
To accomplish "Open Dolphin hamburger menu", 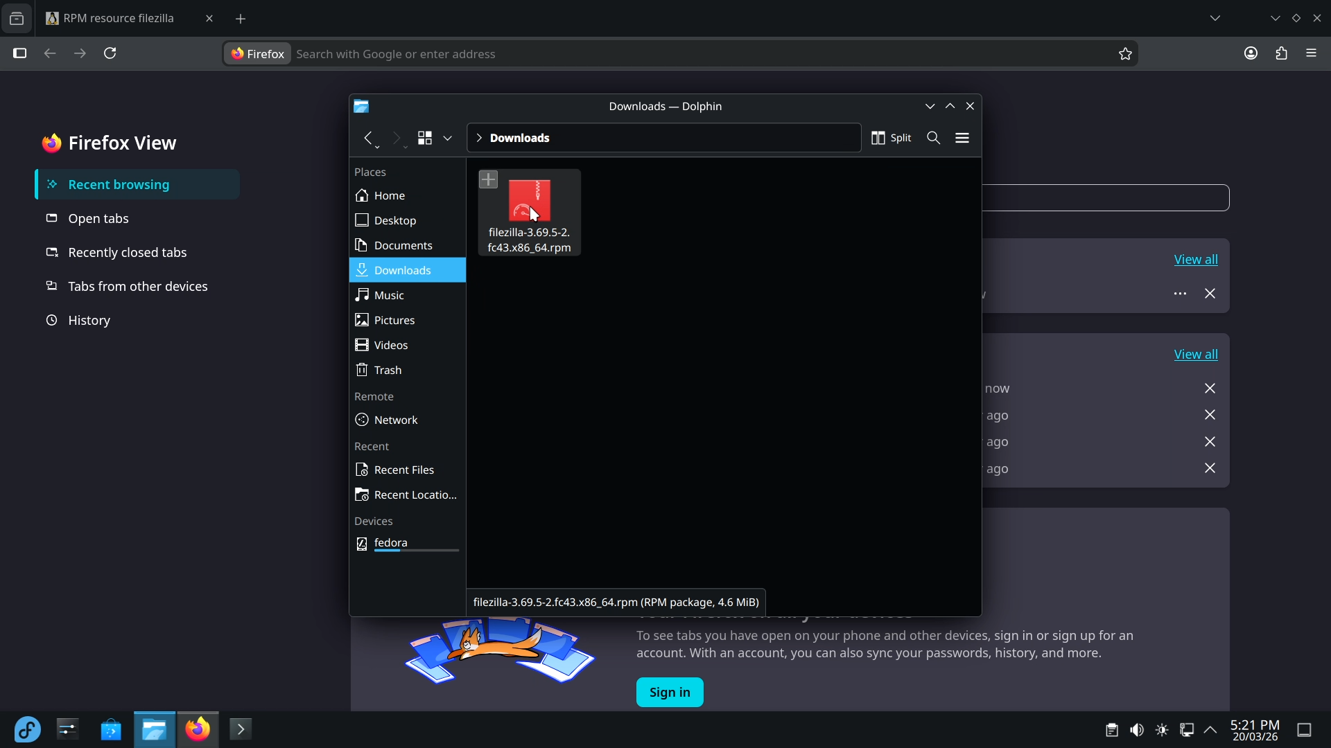I will (x=962, y=138).
